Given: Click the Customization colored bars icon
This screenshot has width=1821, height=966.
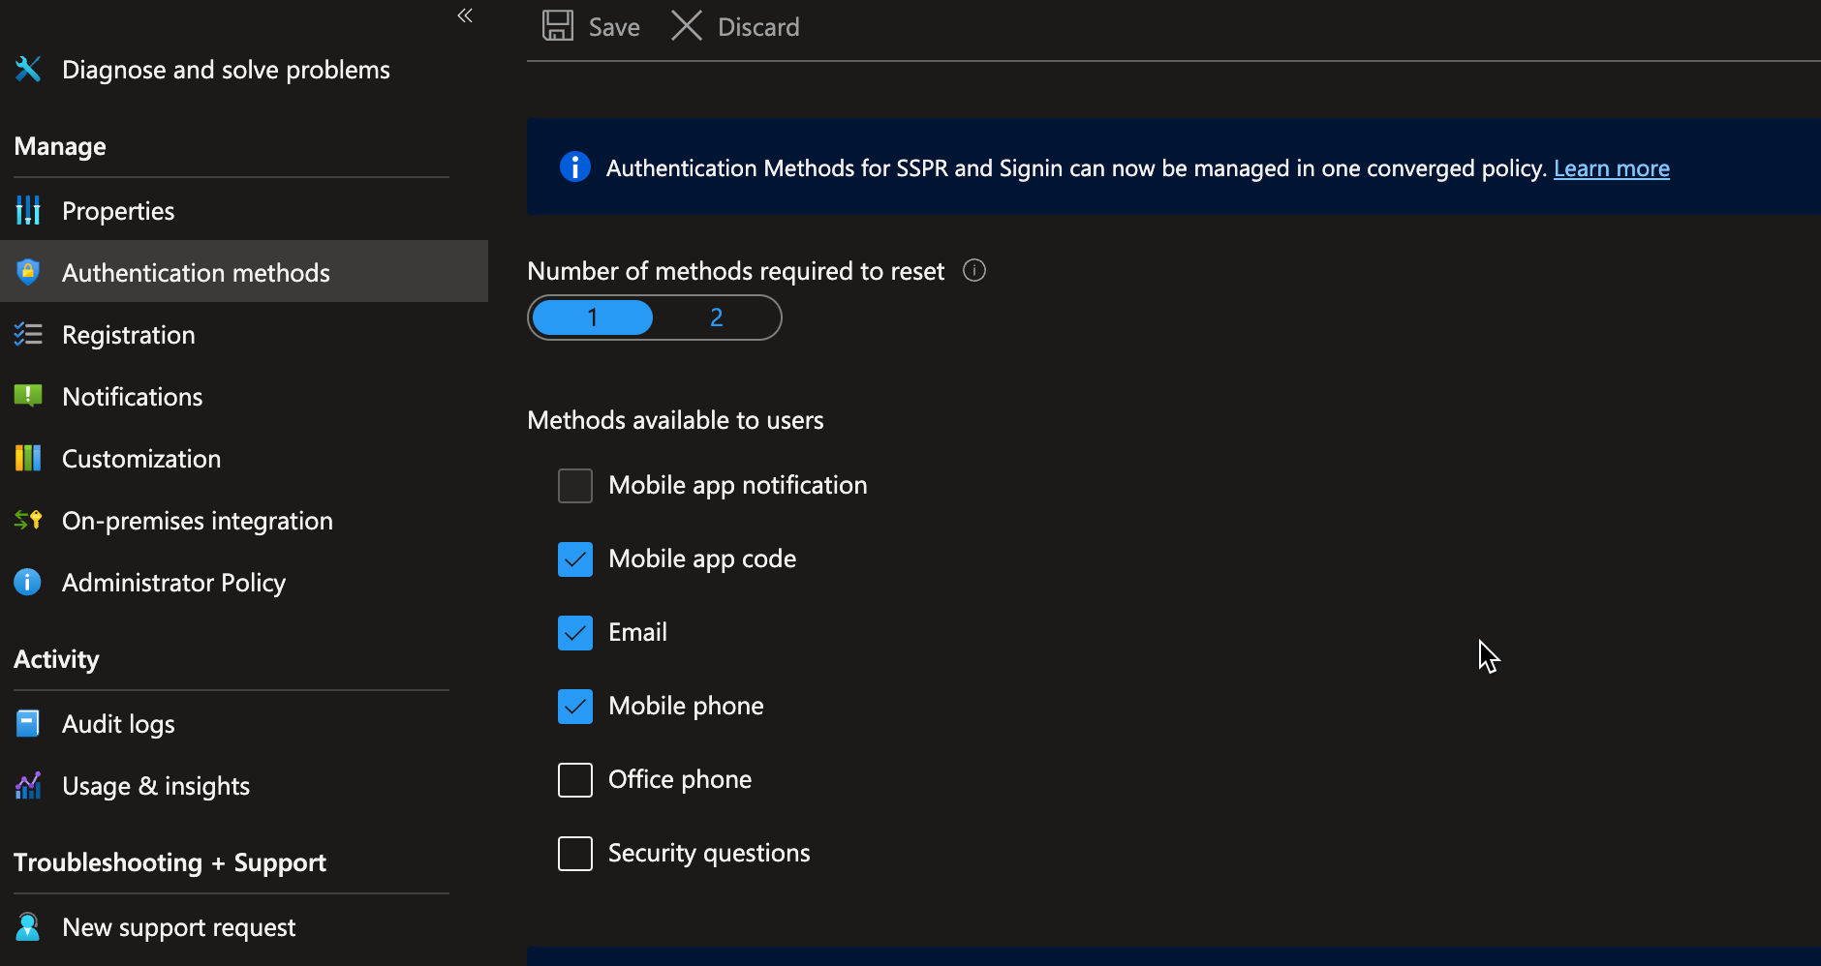Looking at the screenshot, I should point(28,459).
